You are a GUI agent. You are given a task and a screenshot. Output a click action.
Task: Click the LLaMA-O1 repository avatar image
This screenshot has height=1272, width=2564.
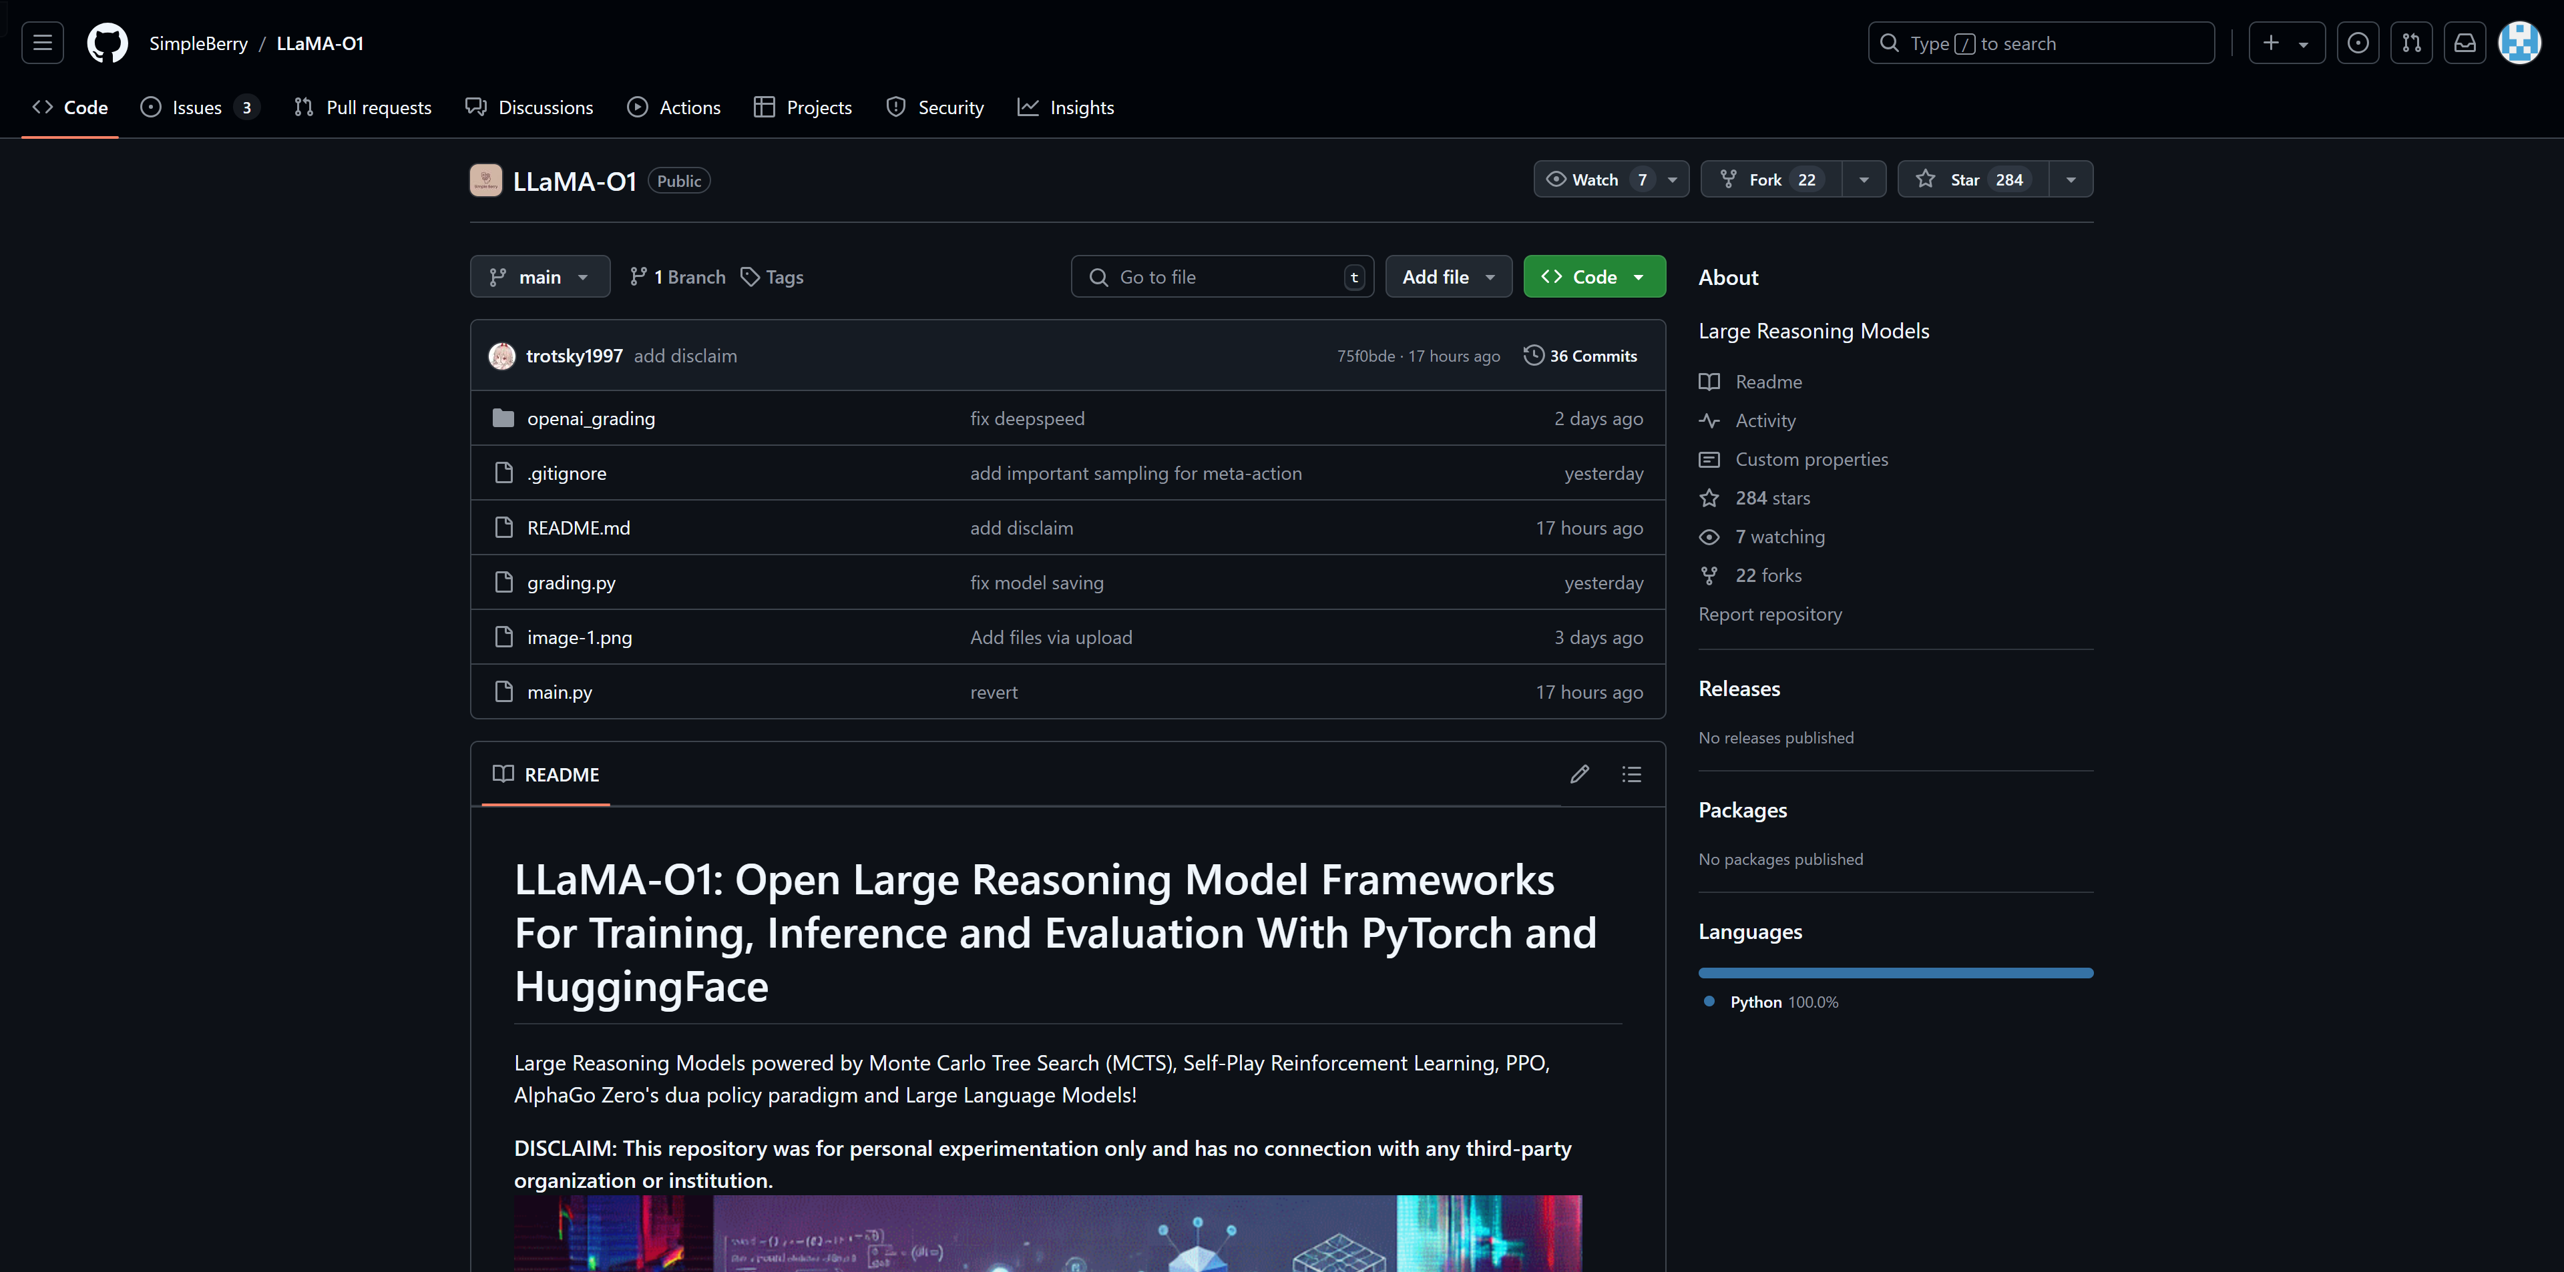[x=485, y=180]
